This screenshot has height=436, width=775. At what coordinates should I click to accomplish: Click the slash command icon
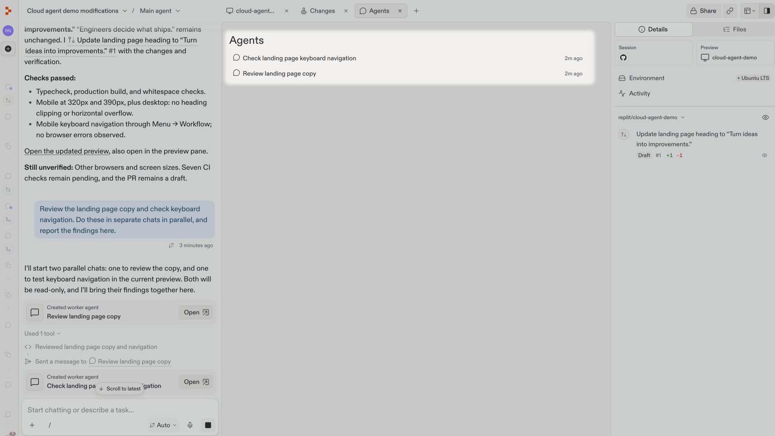coord(50,425)
